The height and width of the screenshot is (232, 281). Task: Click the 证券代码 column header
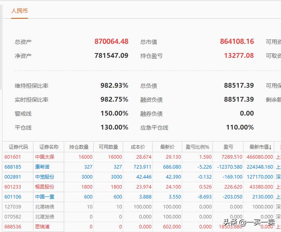click(18, 147)
